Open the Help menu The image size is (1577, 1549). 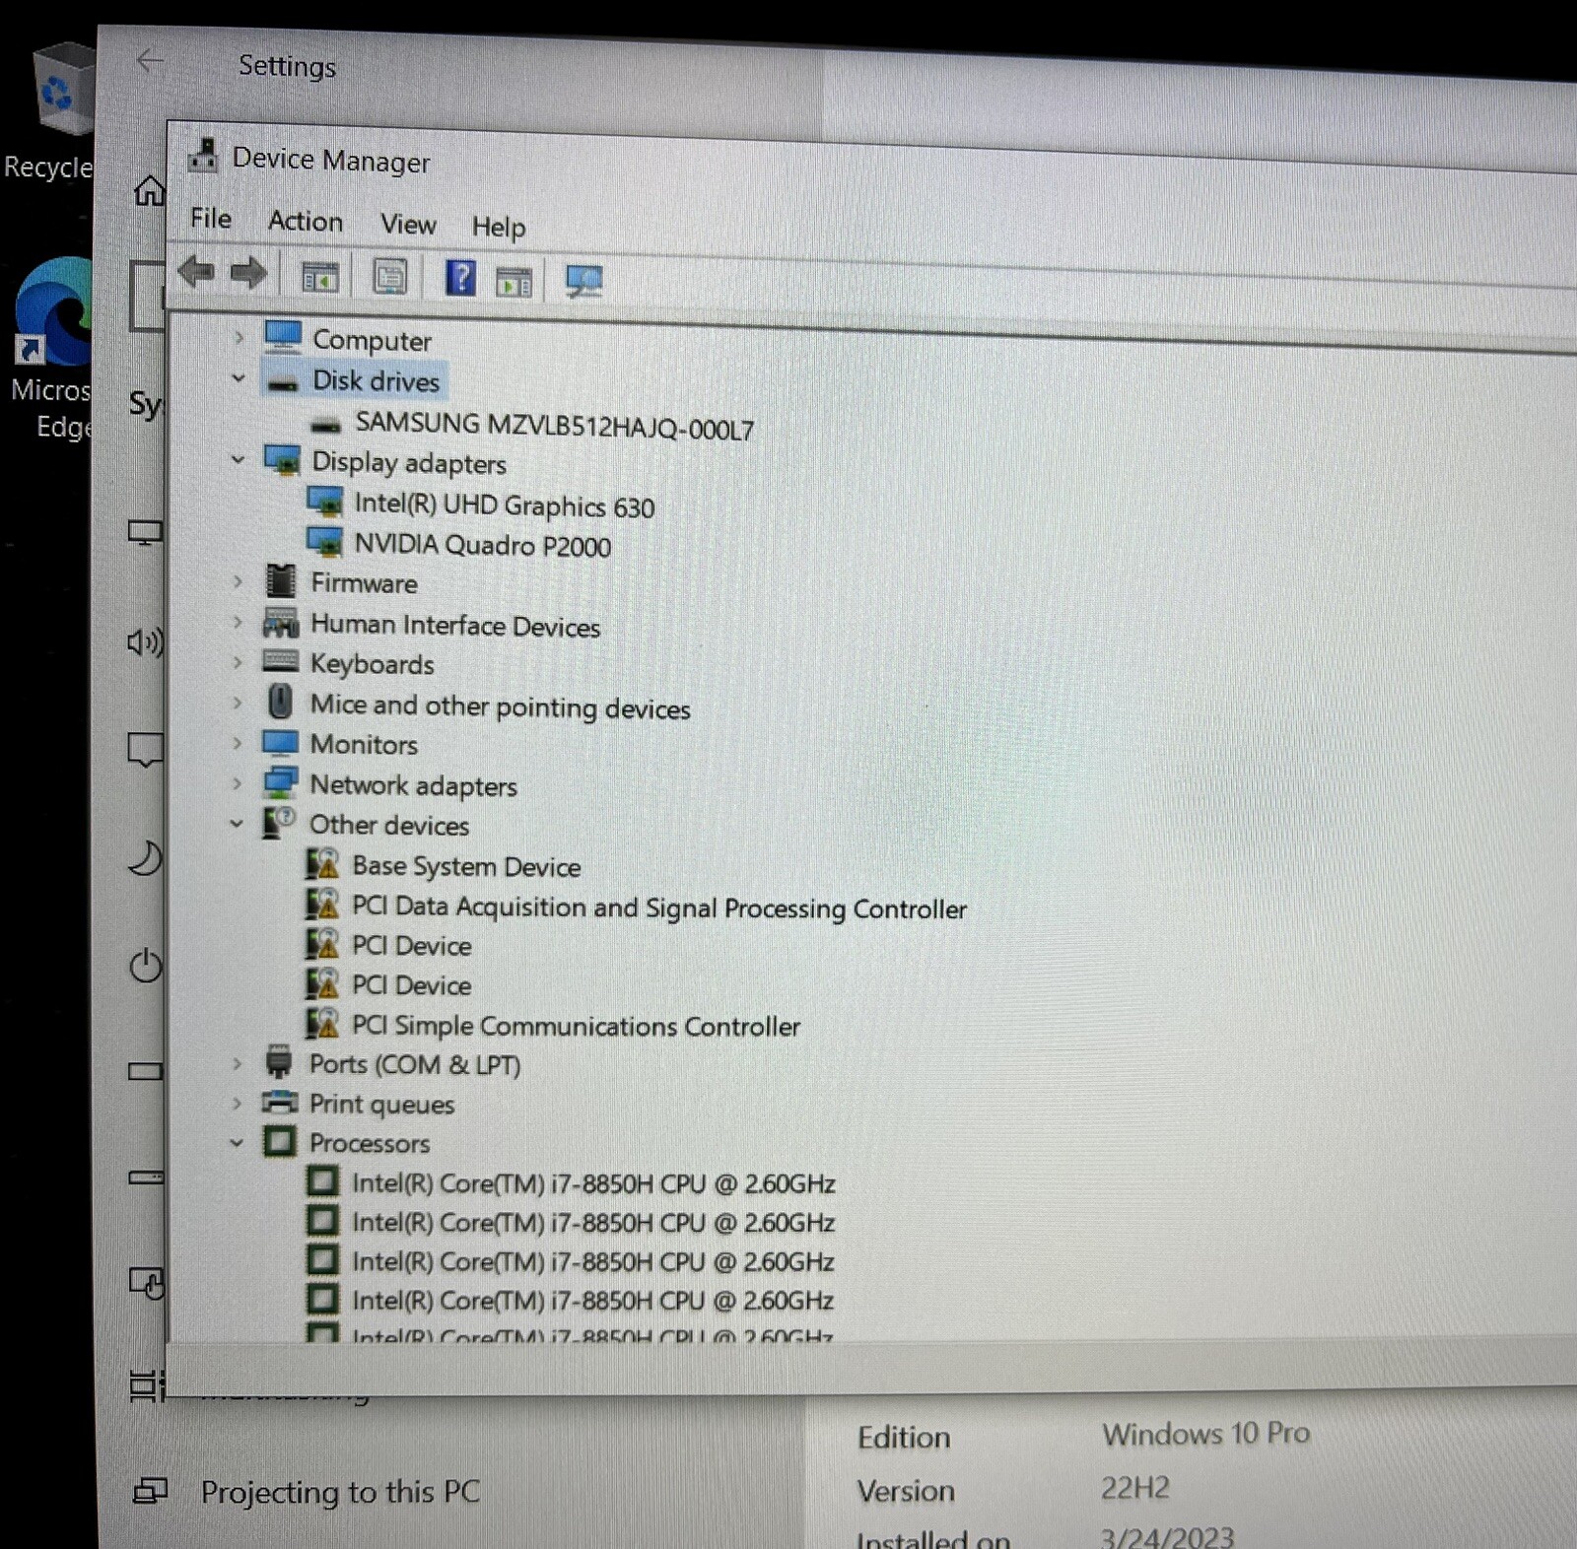pos(499,228)
